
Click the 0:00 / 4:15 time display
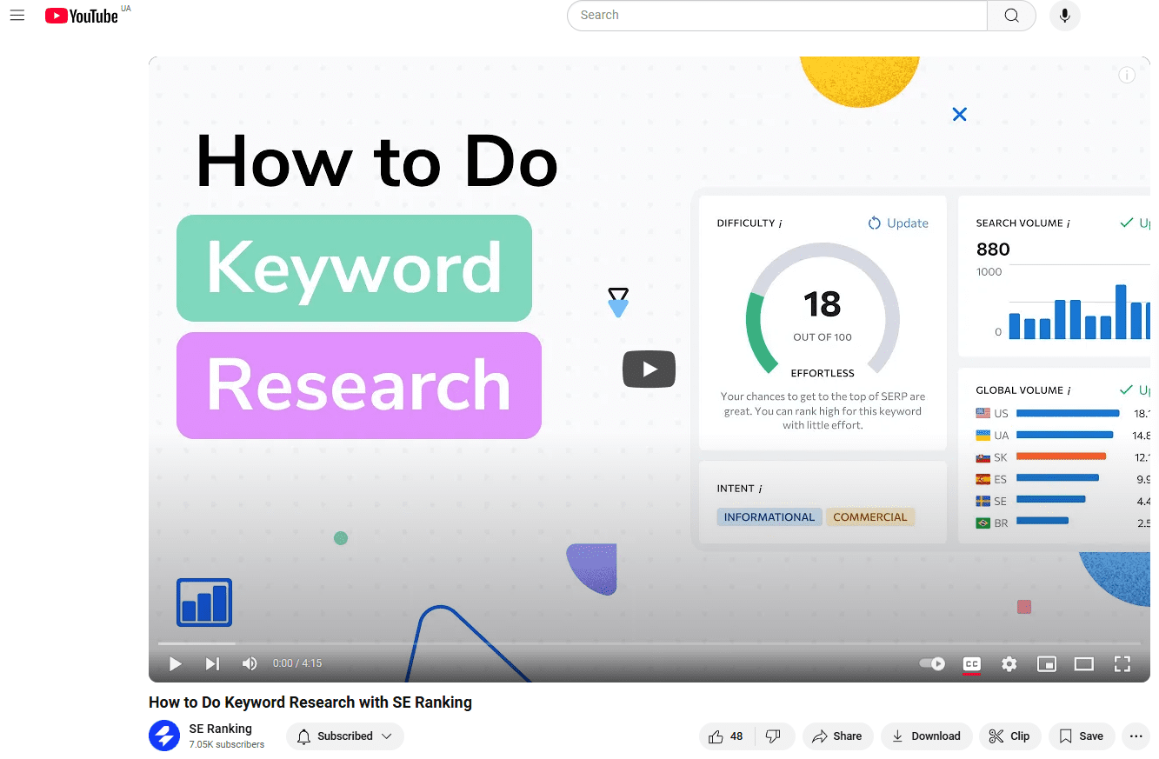click(x=297, y=663)
